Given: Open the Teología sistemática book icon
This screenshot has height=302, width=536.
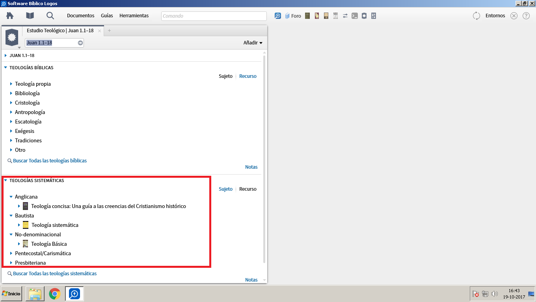Looking at the screenshot, I should point(26,225).
